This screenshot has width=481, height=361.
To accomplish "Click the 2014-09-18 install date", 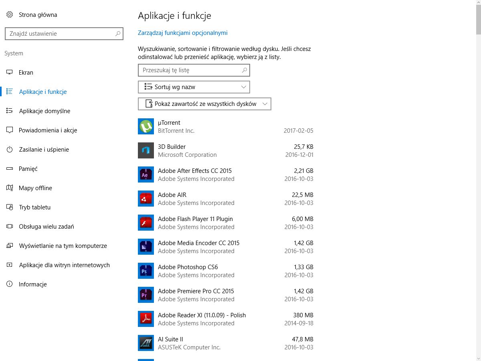I will (x=299, y=323).
